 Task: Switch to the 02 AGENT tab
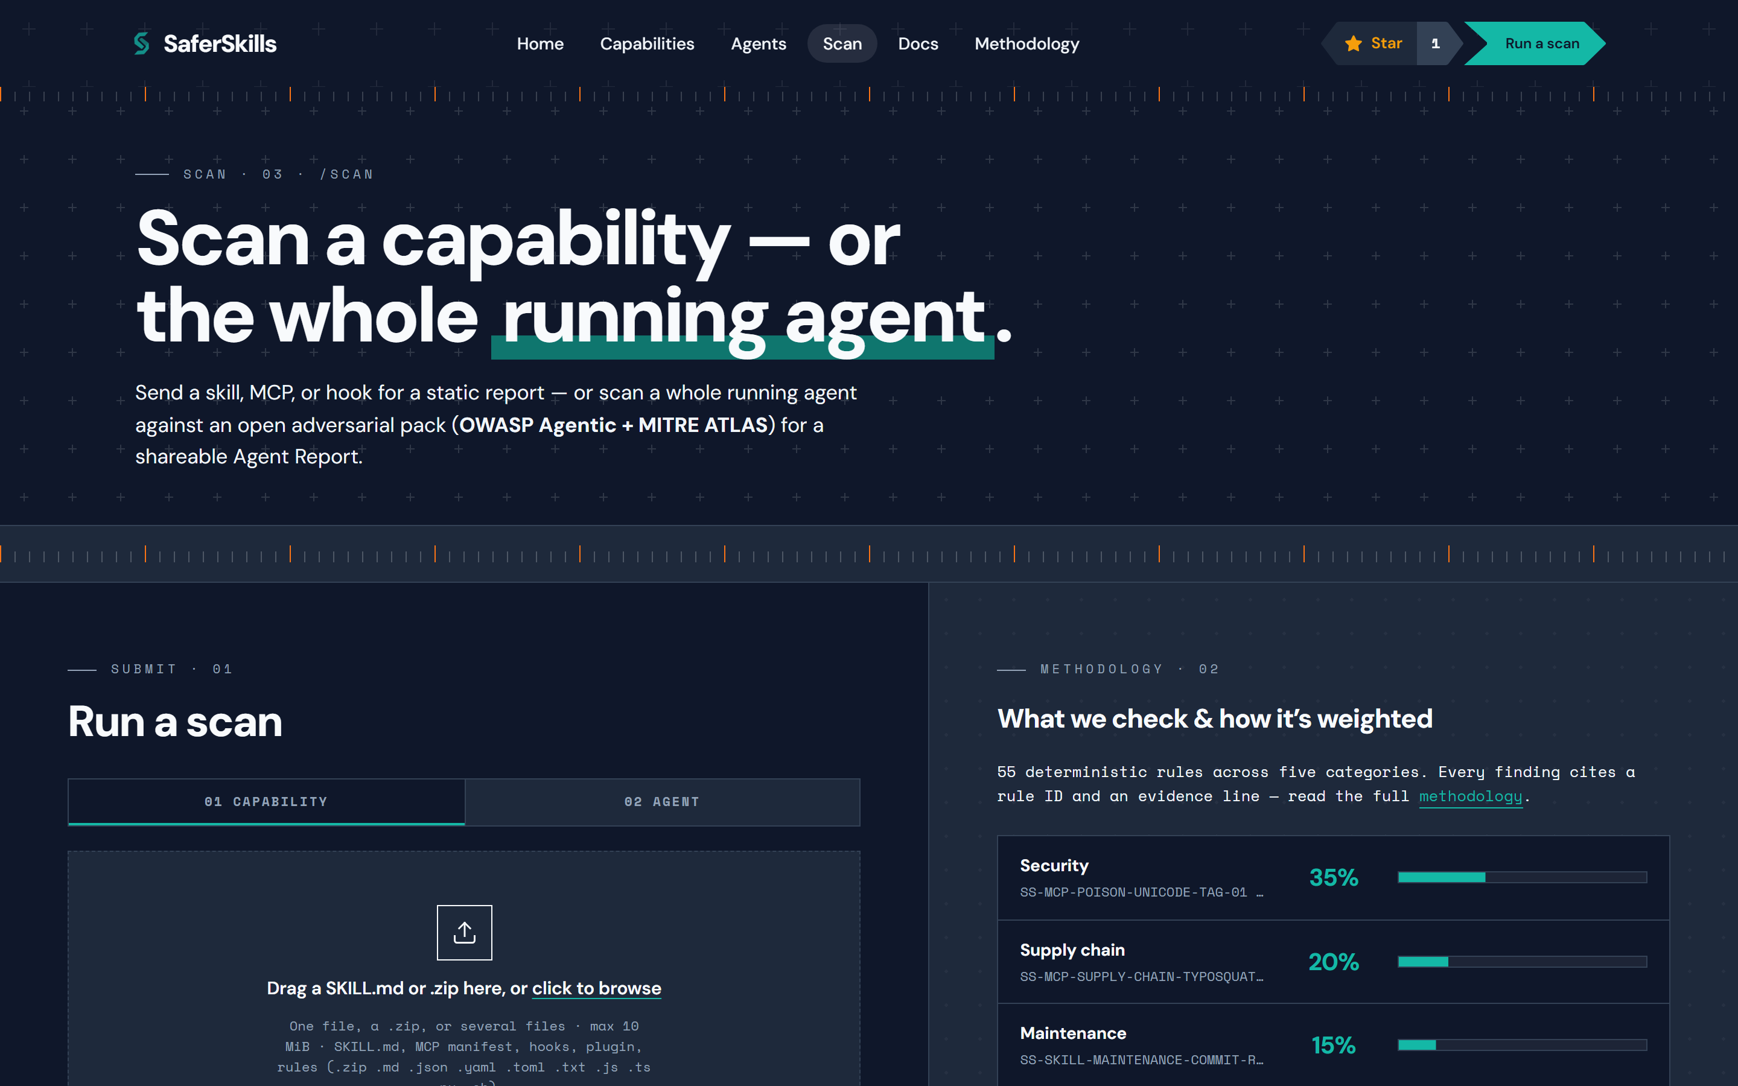point(662,802)
